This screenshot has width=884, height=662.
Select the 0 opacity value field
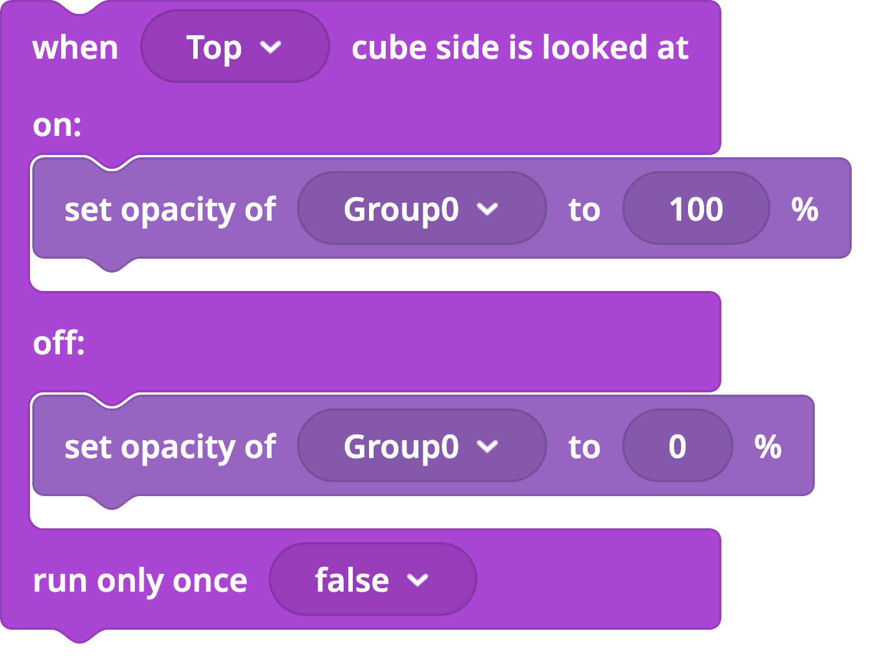pos(678,446)
